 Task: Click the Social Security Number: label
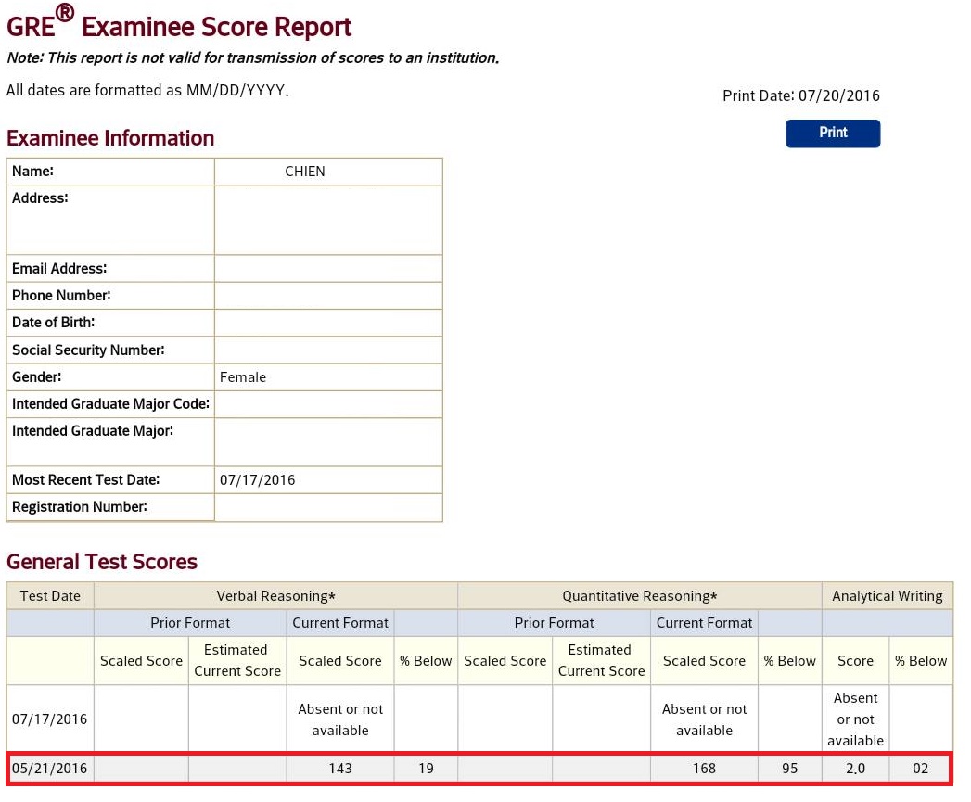(x=88, y=350)
